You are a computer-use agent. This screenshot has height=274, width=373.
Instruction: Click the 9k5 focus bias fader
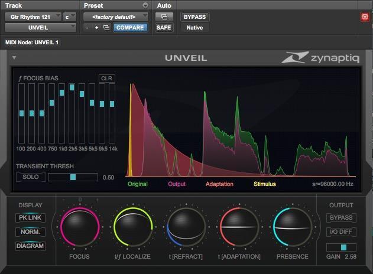tap(102, 104)
